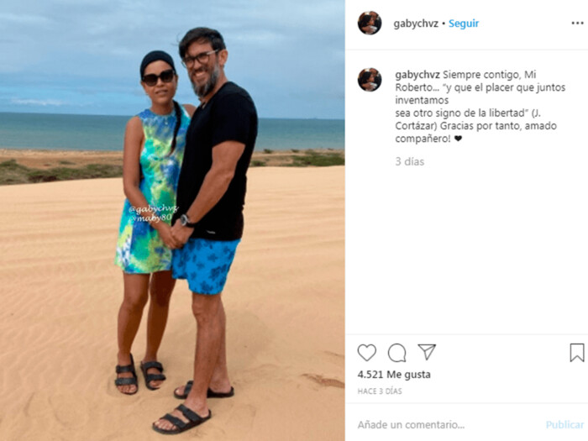Click the gabychvz username in the header

pos(416,24)
